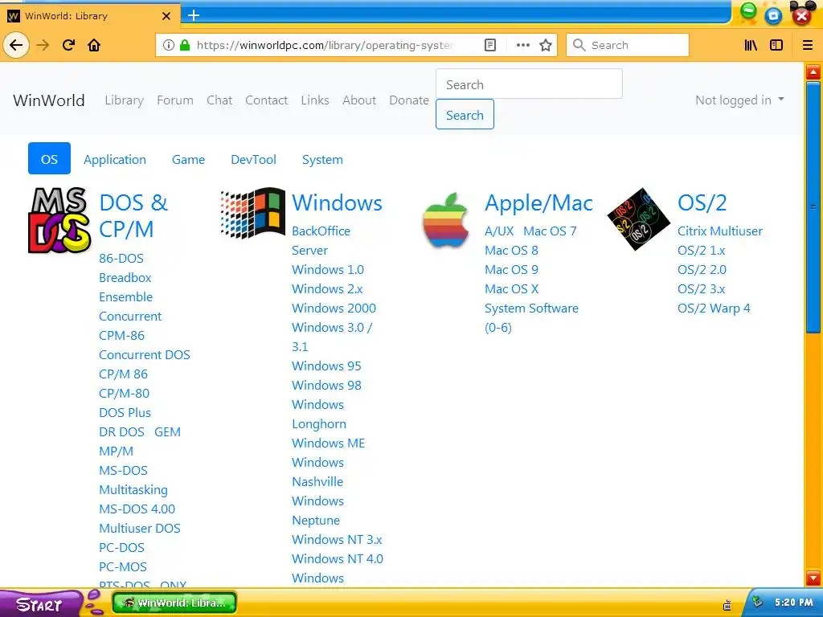Open the DOS & CP/M heading
Viewport: 823px width, 617px height.
click(134, 215)
